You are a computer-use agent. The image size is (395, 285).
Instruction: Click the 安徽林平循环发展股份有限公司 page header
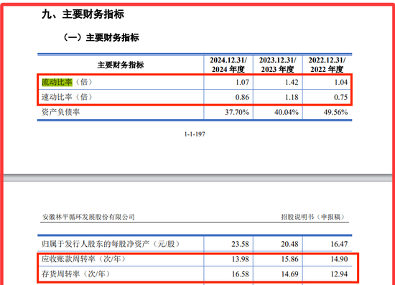click(88, 217)
